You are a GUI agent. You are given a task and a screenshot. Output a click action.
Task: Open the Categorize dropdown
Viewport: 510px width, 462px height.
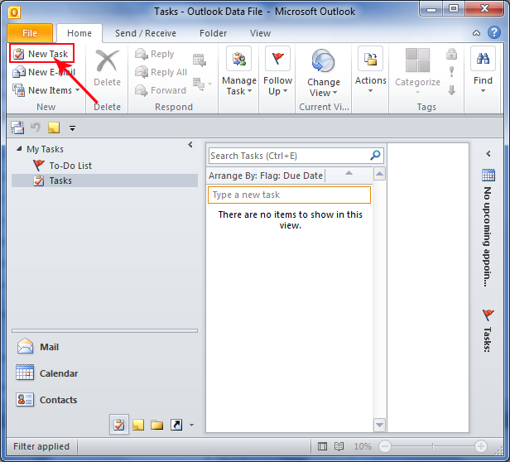[x=417, y=71]
